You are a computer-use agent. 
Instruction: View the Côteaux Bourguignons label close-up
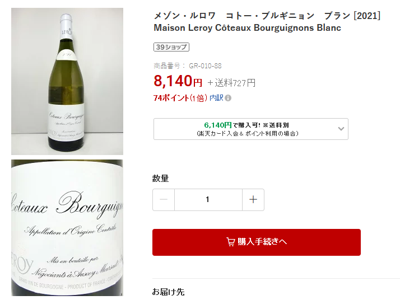point(67,228)
